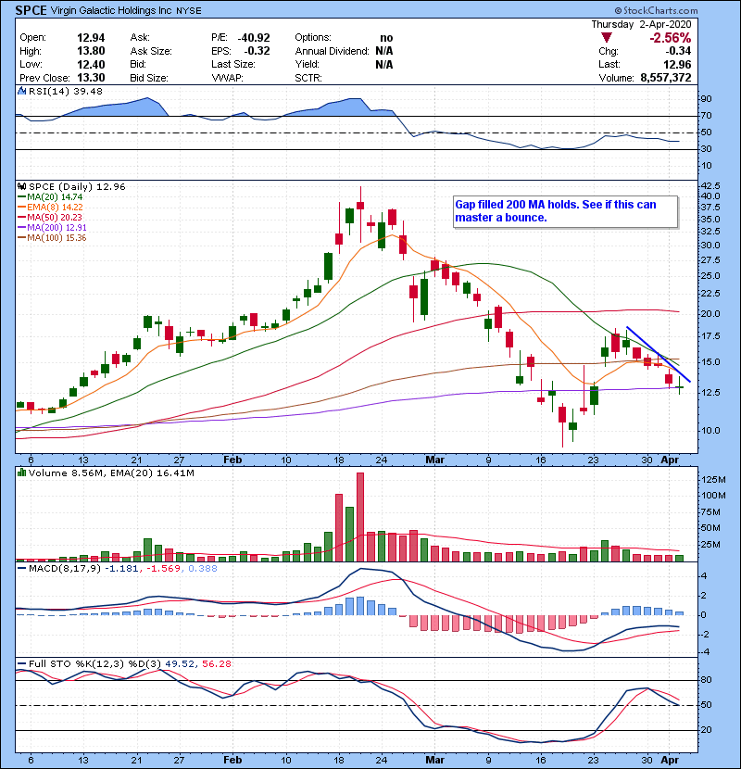Click the Volume figure 8,557,372
This screenshot has width=741, height=769.
(x=665, y=78)
